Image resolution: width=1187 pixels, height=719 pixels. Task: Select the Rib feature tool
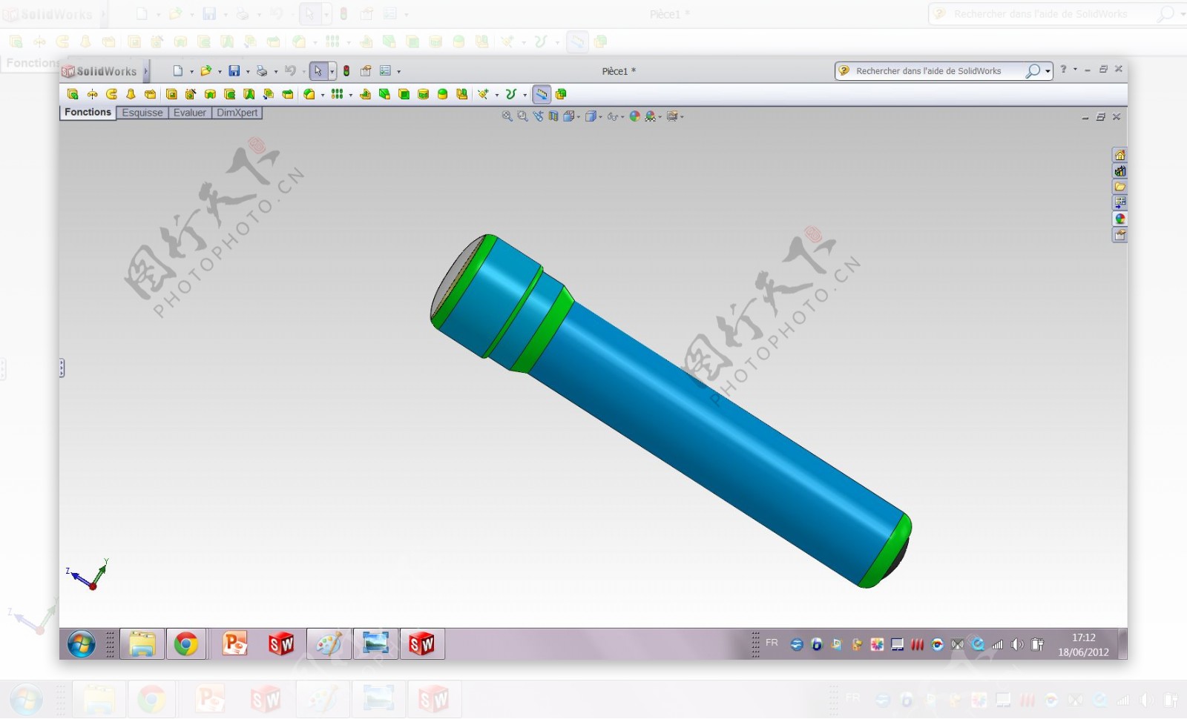point(365,94)
